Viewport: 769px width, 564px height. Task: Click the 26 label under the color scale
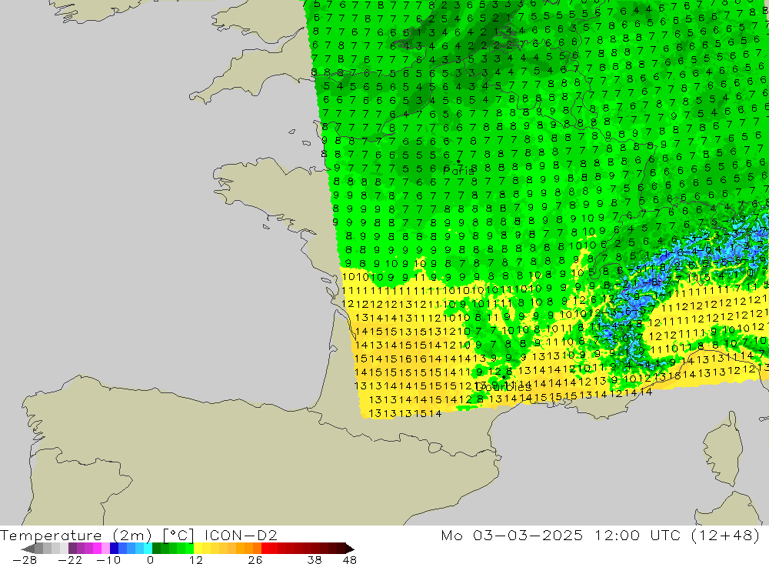255,559
